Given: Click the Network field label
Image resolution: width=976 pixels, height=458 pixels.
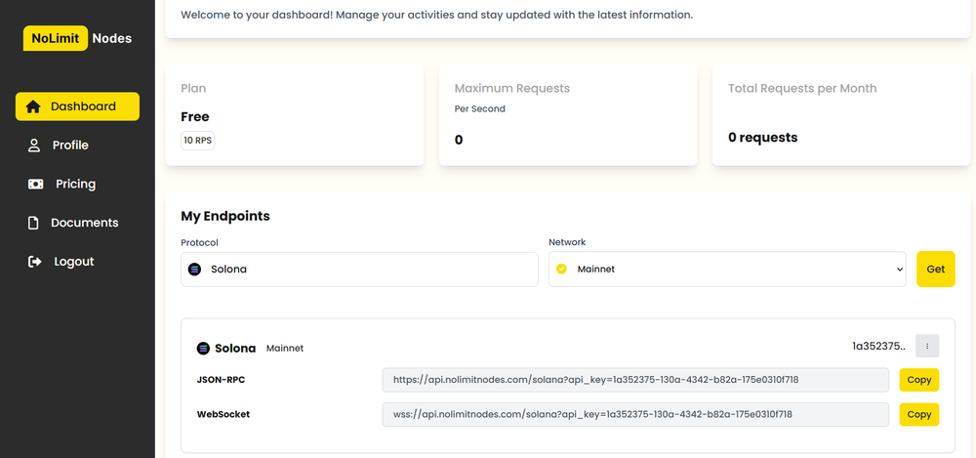Looking at the screenshot, I should 567,242.
